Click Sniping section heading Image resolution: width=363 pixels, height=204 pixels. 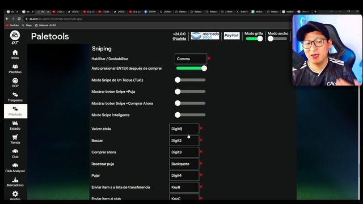[102, 49]
